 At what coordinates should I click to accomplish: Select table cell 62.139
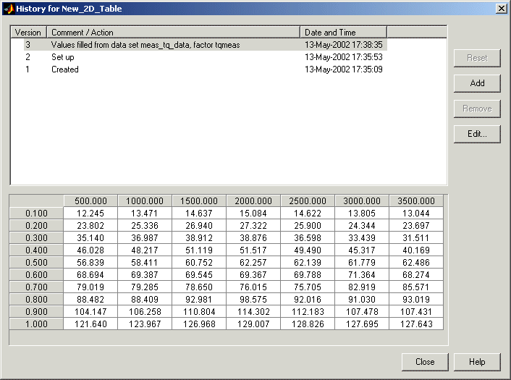[x=308, y=262]
